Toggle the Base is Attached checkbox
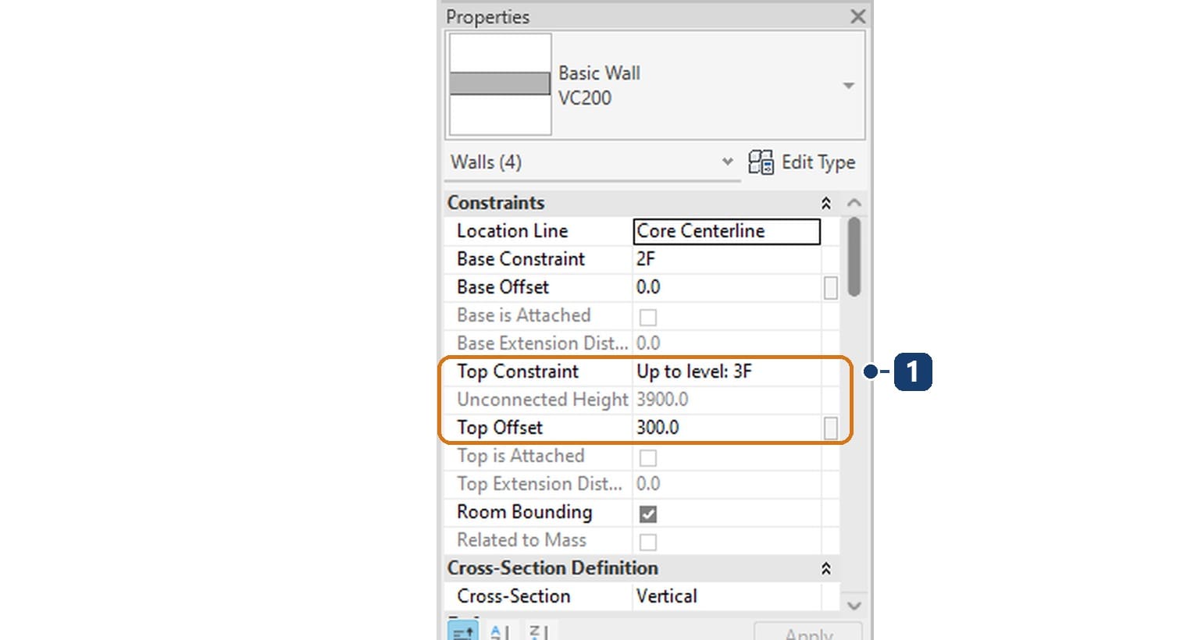 (648, 317)
